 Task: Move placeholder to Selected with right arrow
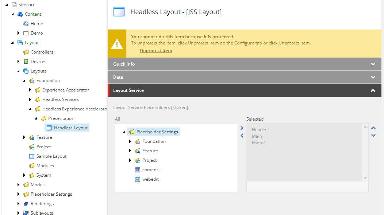click(x=242, y=128)
